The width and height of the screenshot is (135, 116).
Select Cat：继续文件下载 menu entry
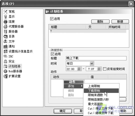pos(101,113)
